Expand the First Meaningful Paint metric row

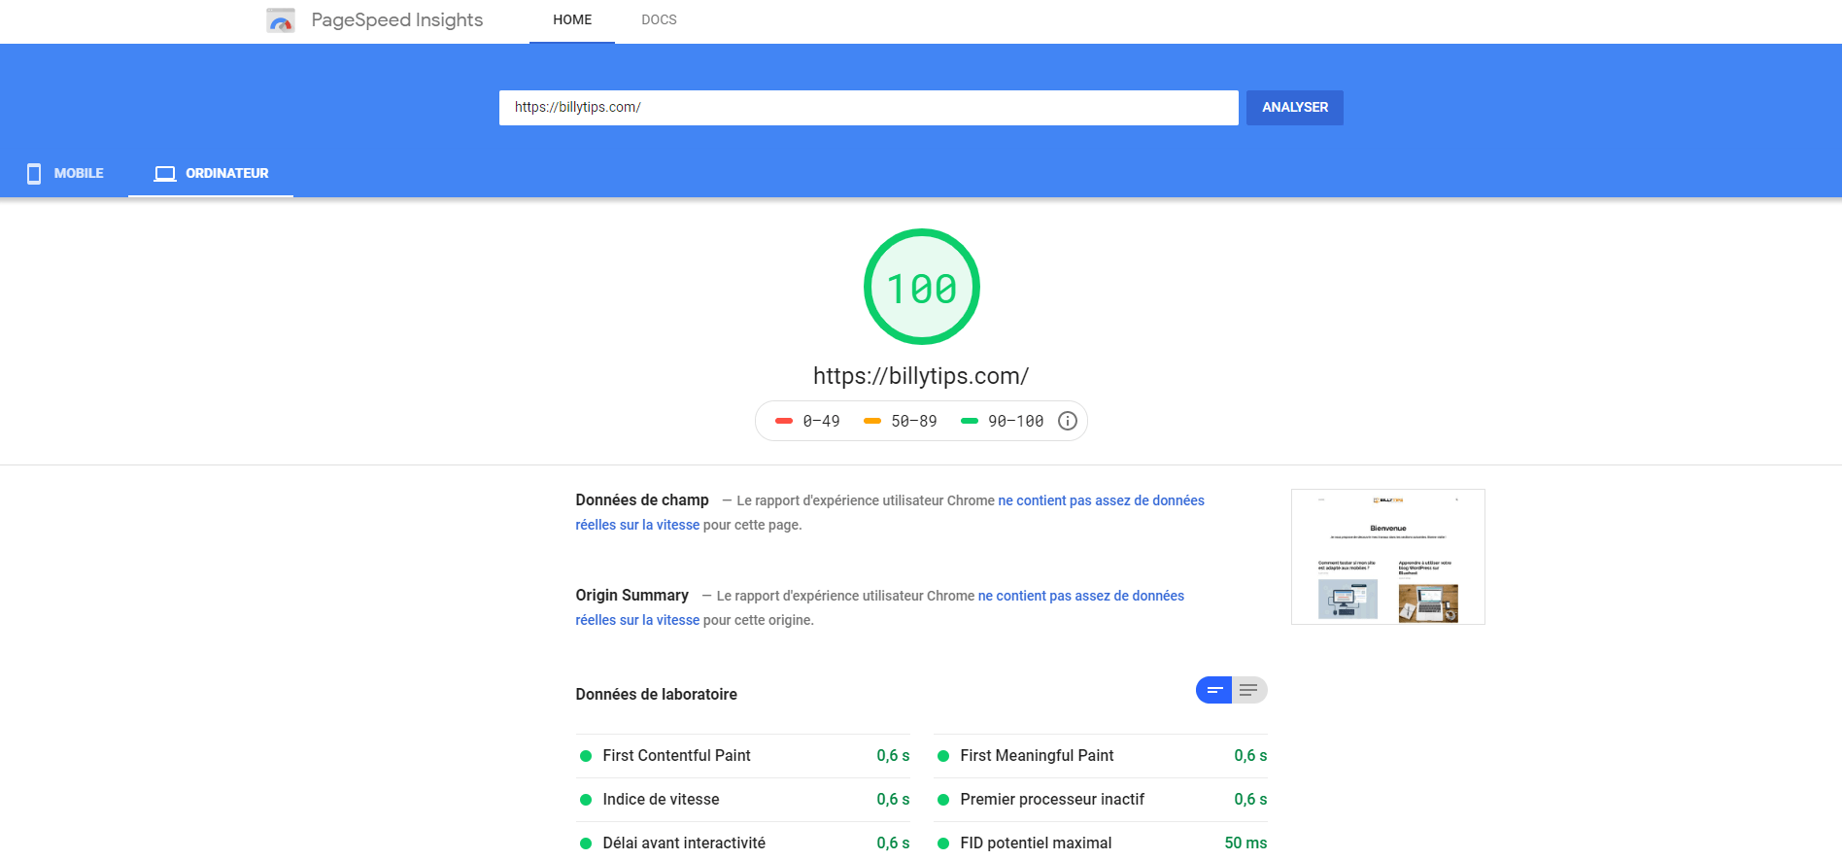(x=1101, y=756)
